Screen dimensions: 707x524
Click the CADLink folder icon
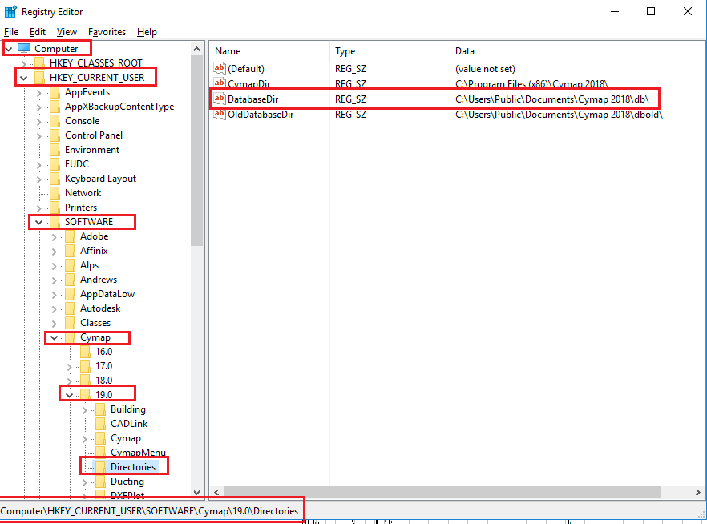(101, 424)
